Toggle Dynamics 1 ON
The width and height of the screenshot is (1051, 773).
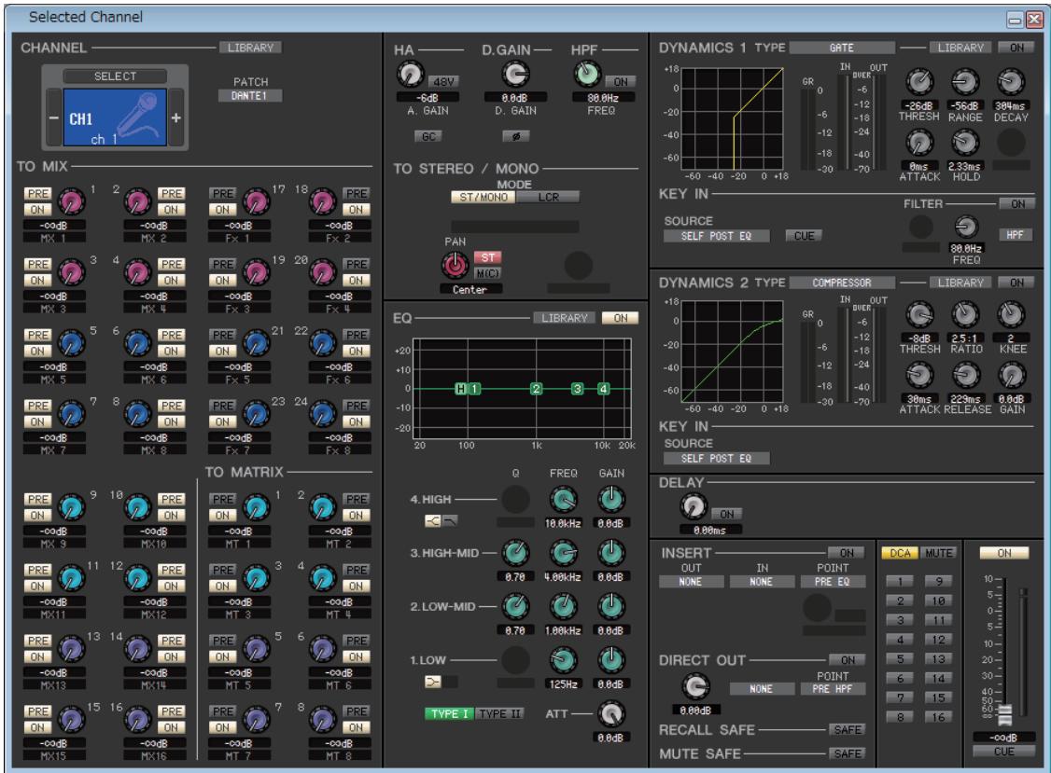pos(1016,48)
